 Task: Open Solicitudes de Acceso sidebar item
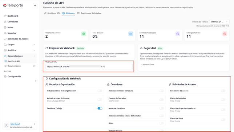coord(18,39)
